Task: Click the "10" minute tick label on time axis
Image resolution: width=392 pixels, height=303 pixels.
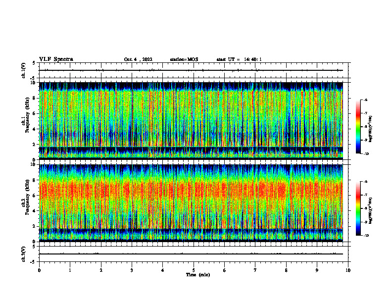Action: [348, 270]
